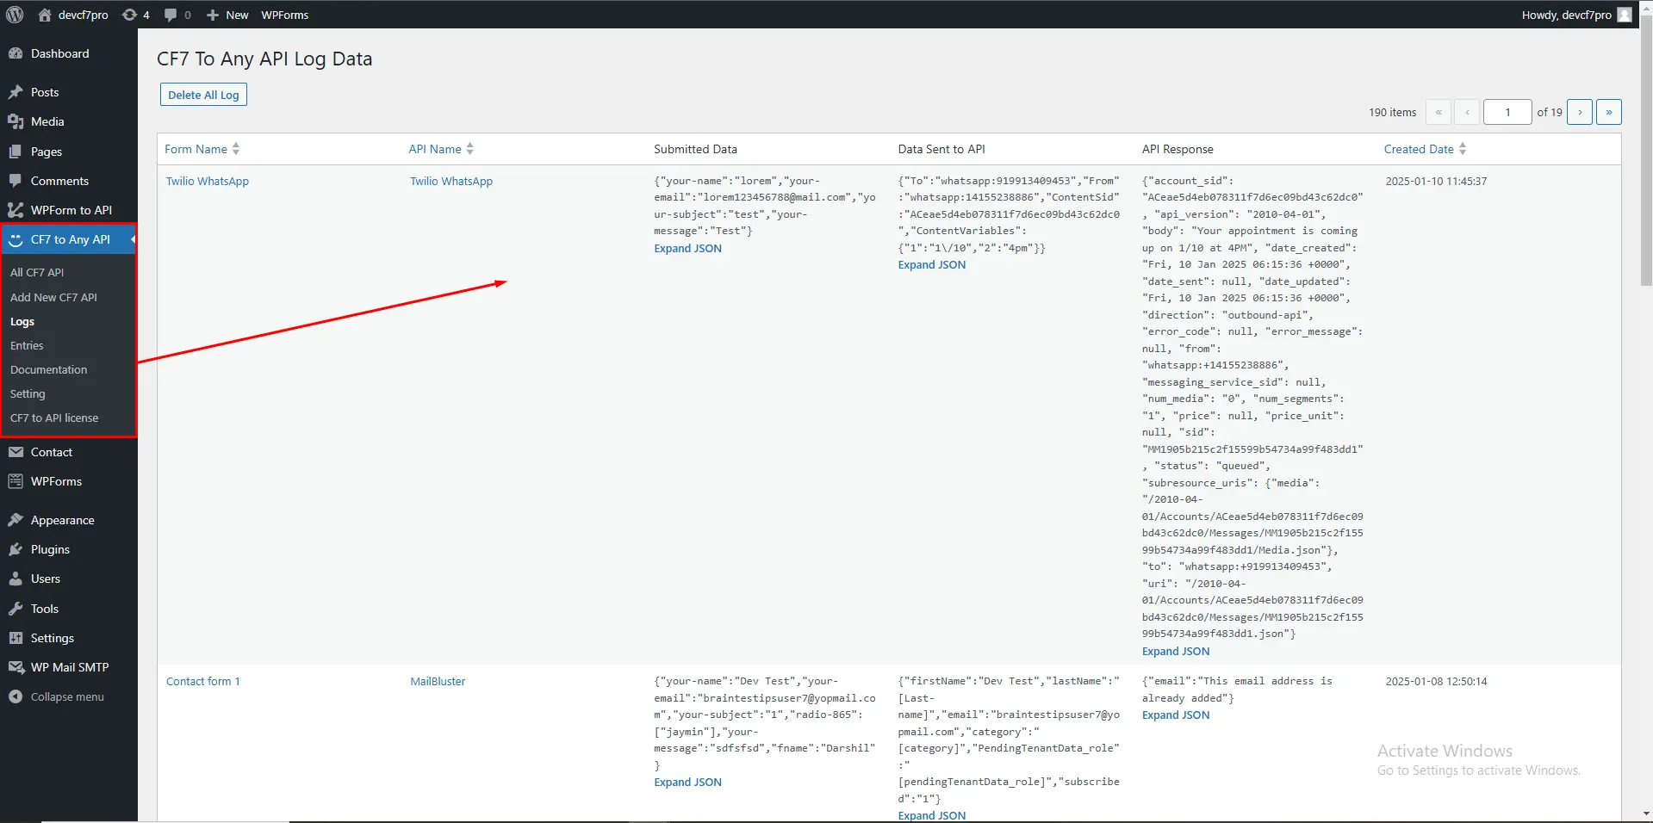Click the API Name column header link
The width and height of the screenshot is (1653, 823).
[x=435, y=149]
